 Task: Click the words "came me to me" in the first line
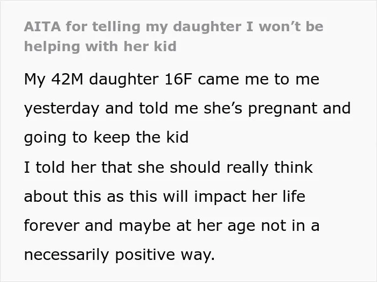click(x=259, y=80)
